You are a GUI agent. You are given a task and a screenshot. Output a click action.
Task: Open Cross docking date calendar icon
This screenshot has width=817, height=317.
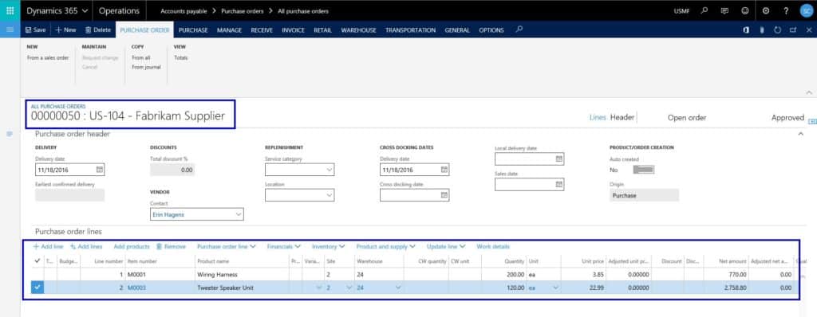pos(444,194)
